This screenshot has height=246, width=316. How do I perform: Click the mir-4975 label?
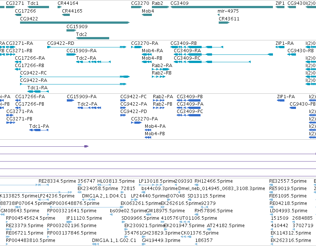pyautogui.click(x=228, y=11)
